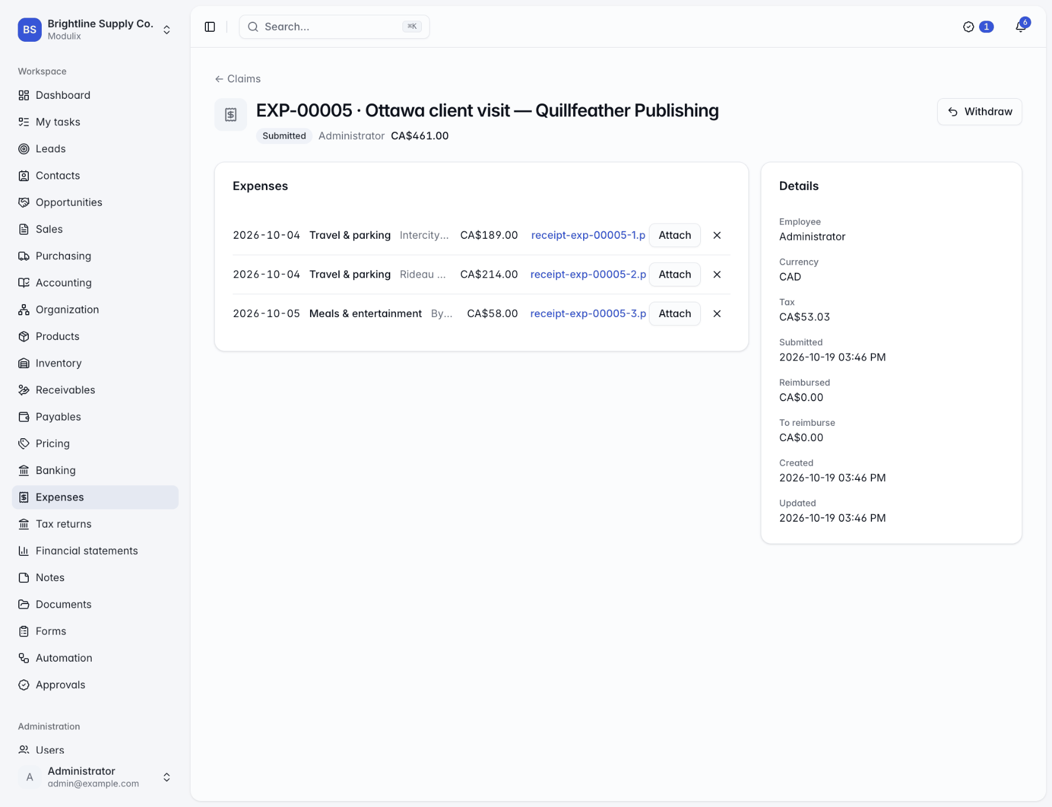Open Sales in the sidebar

tap(95, 229)
